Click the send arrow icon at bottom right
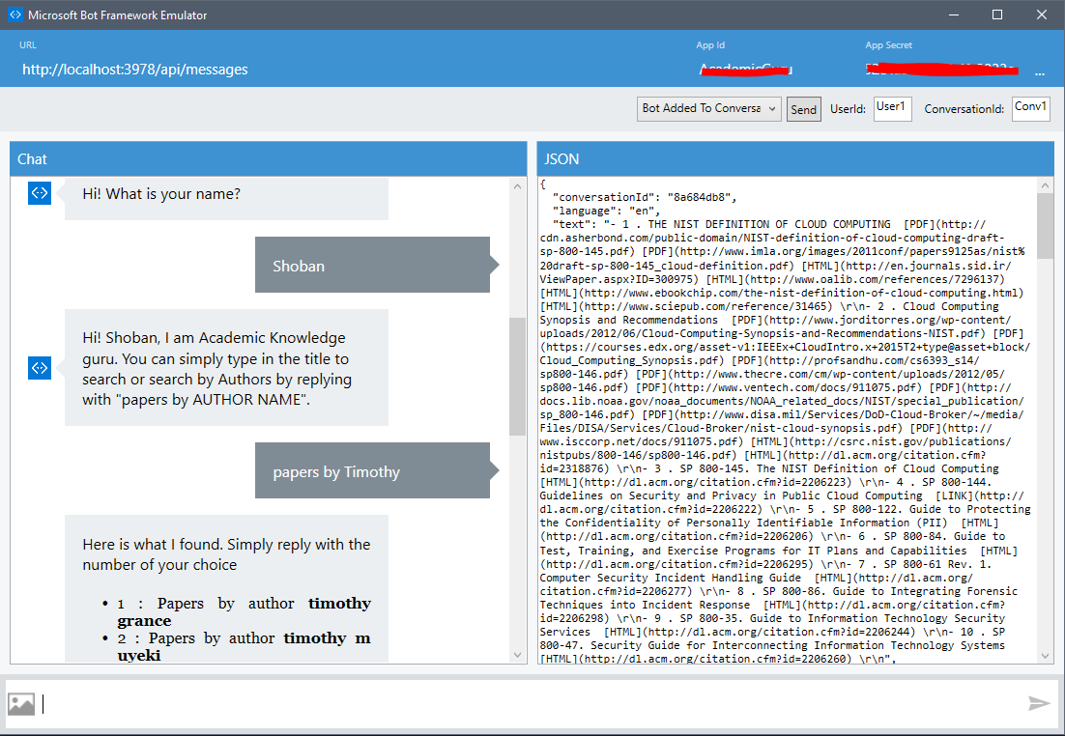 [x=1039, y=704]
